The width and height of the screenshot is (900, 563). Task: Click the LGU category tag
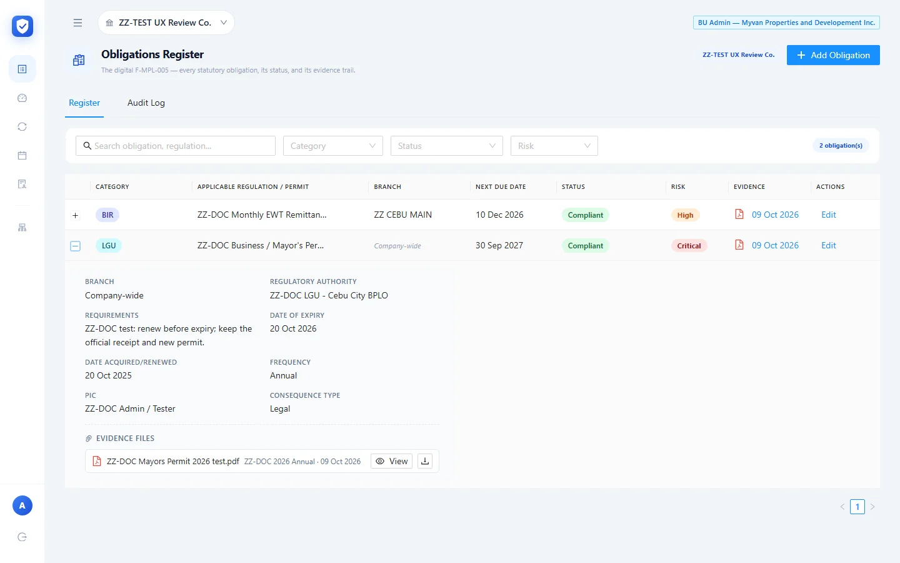click(x=109, y=246)
